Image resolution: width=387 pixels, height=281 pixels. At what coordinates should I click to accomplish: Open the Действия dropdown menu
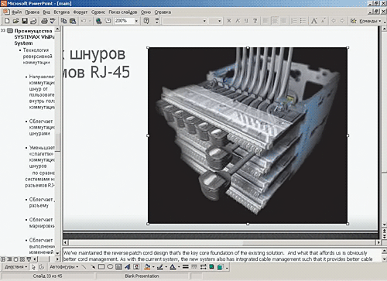click(16, 267)
